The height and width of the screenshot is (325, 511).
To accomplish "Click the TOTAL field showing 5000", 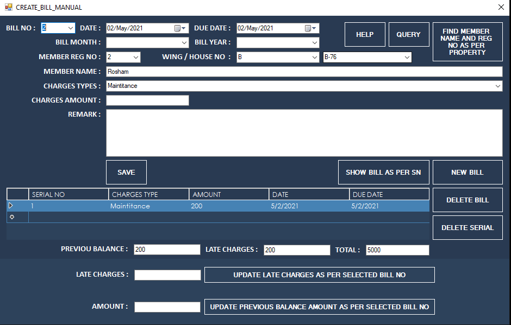I will [x=397, y=250].
